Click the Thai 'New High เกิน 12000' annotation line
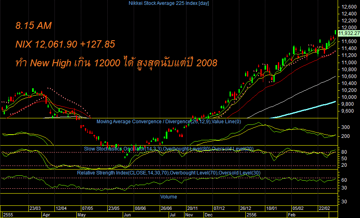 click(116, 62)
